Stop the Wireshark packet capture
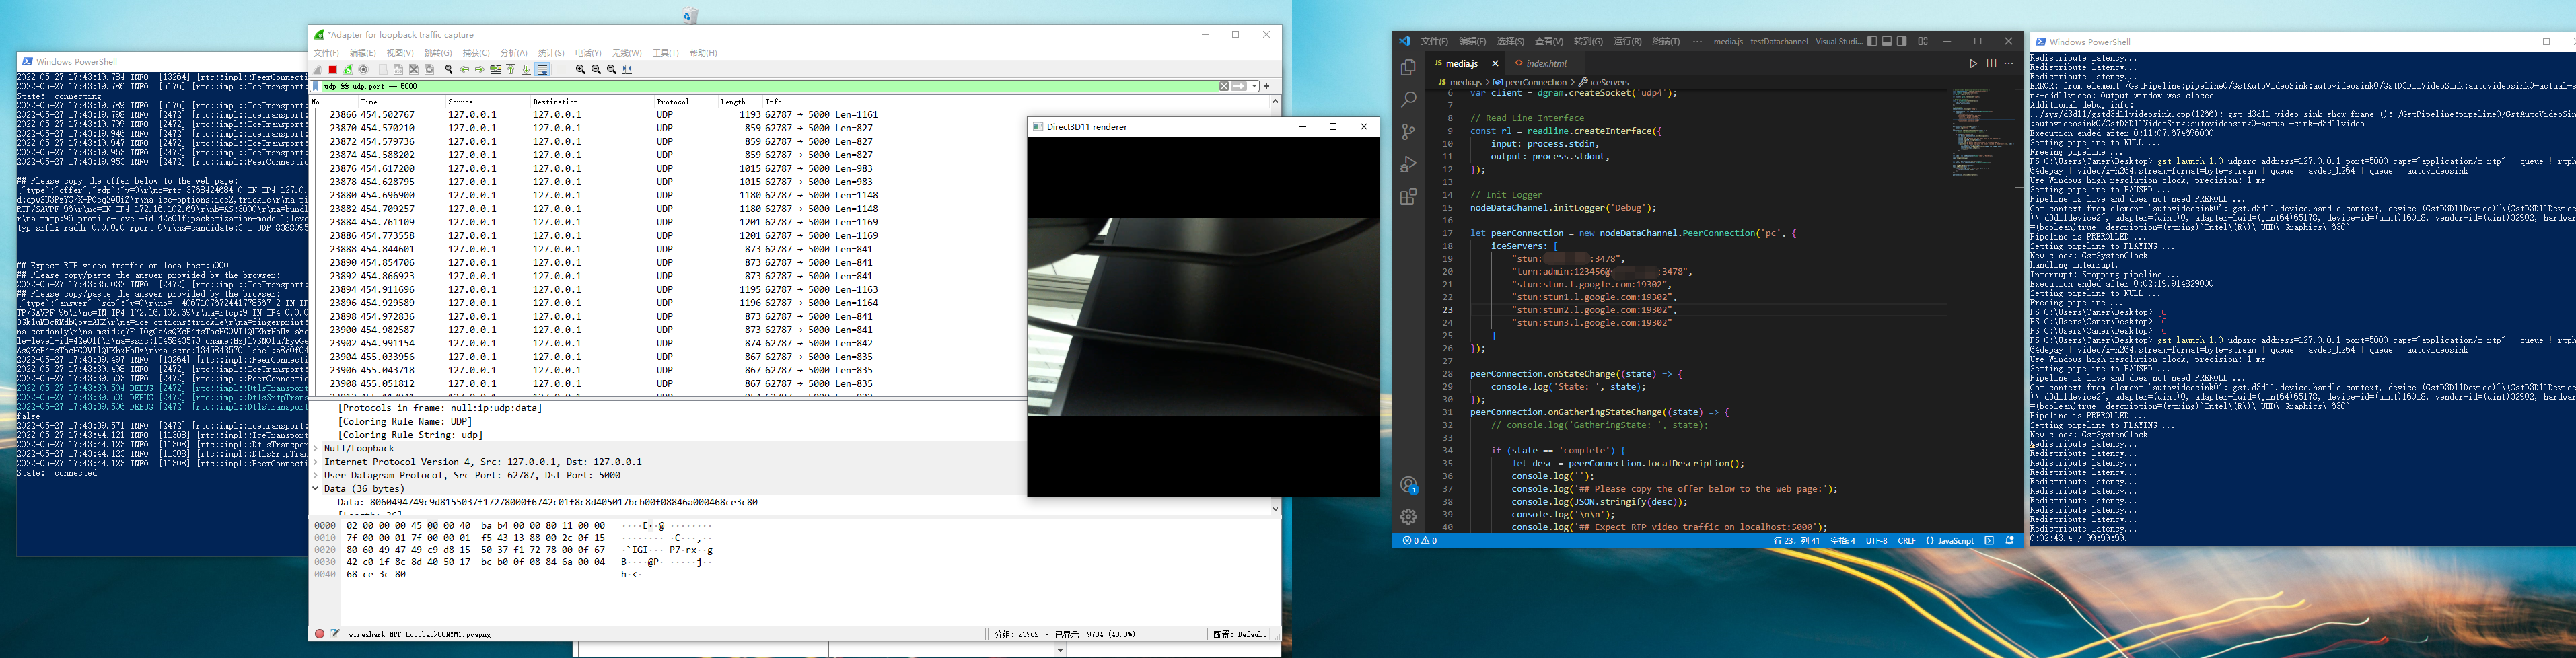 pyautogui.click(x=333, y=70)
